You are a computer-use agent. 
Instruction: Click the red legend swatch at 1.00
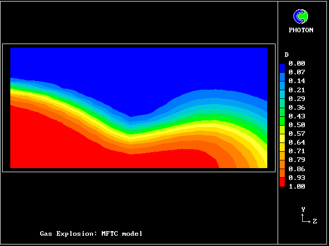tap(282, 183)
